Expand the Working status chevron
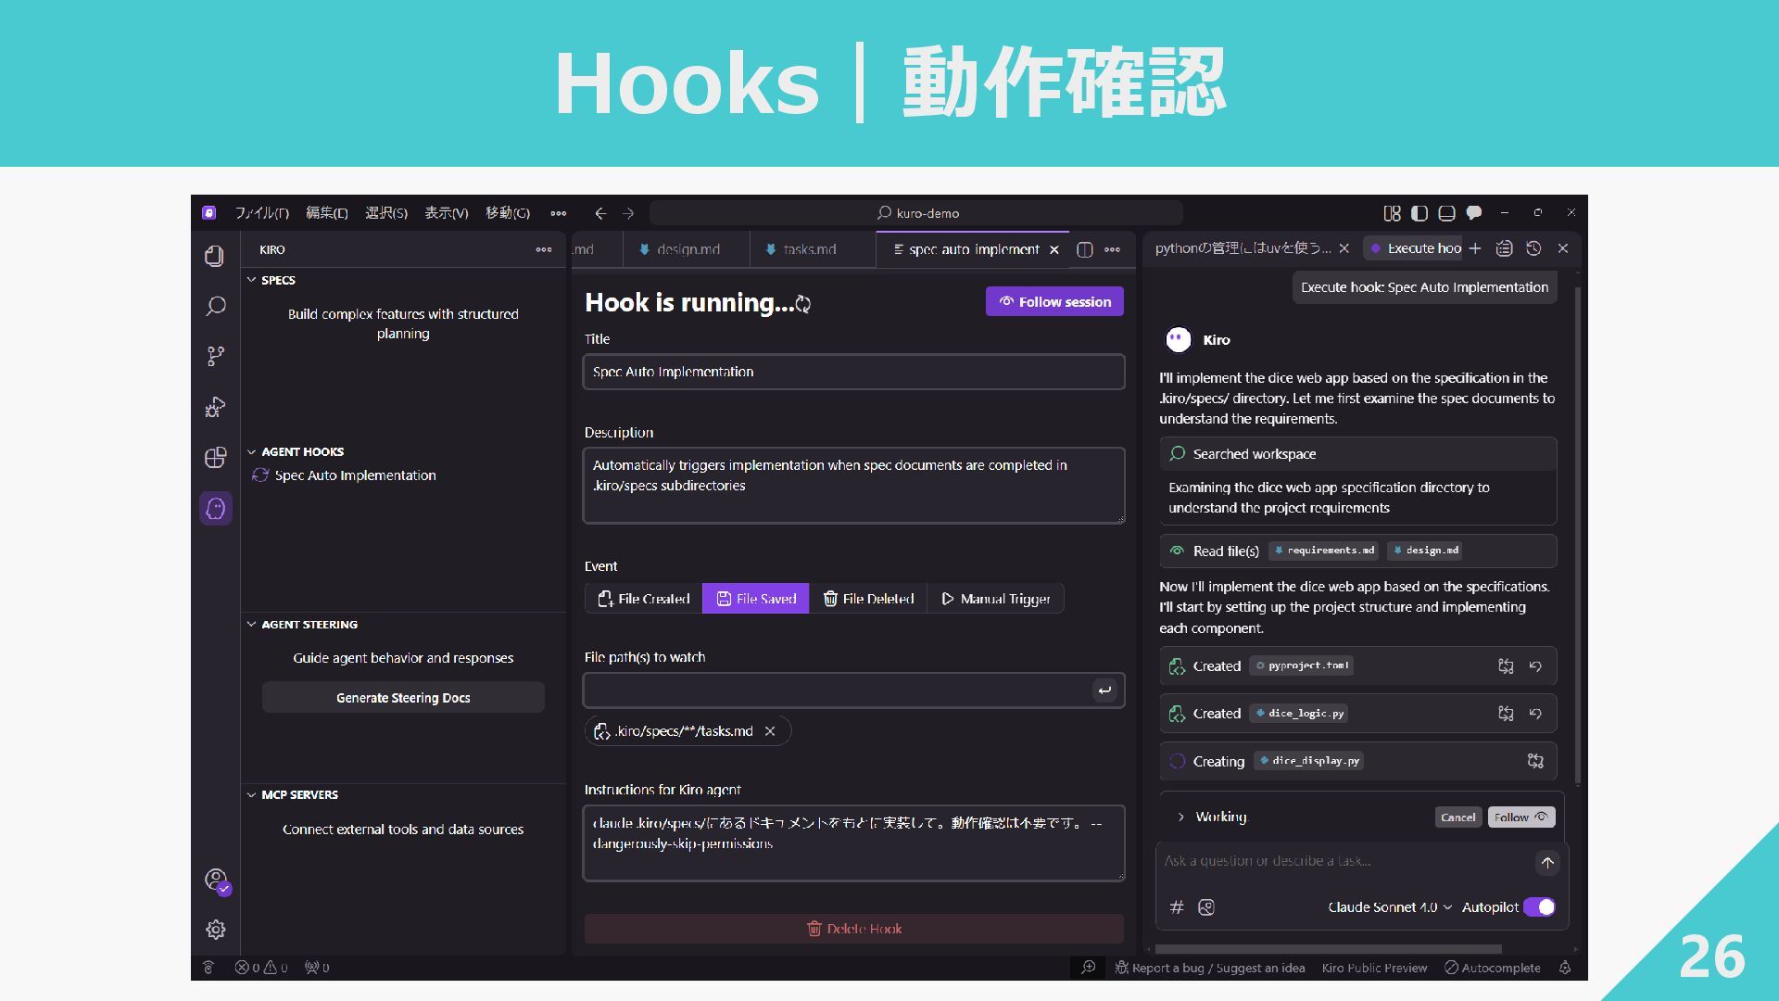This screenshot has width=1779, height=1001. [x=1180, y=817]
